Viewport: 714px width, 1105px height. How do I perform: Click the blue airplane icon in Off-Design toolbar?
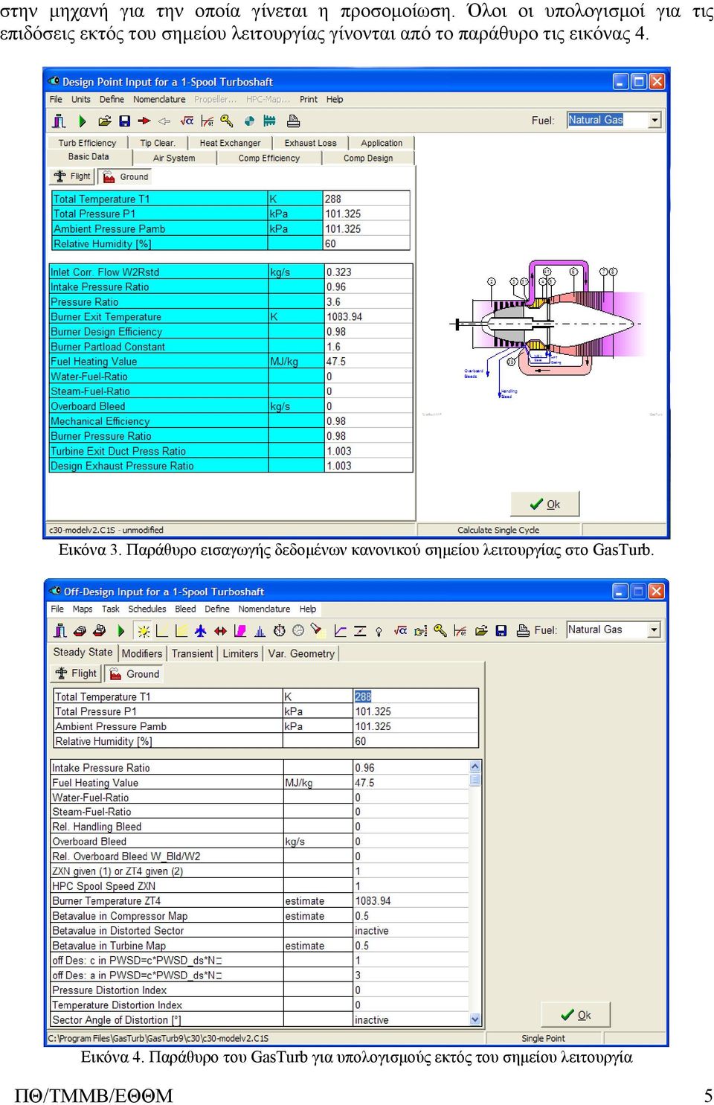pos(200,630)
